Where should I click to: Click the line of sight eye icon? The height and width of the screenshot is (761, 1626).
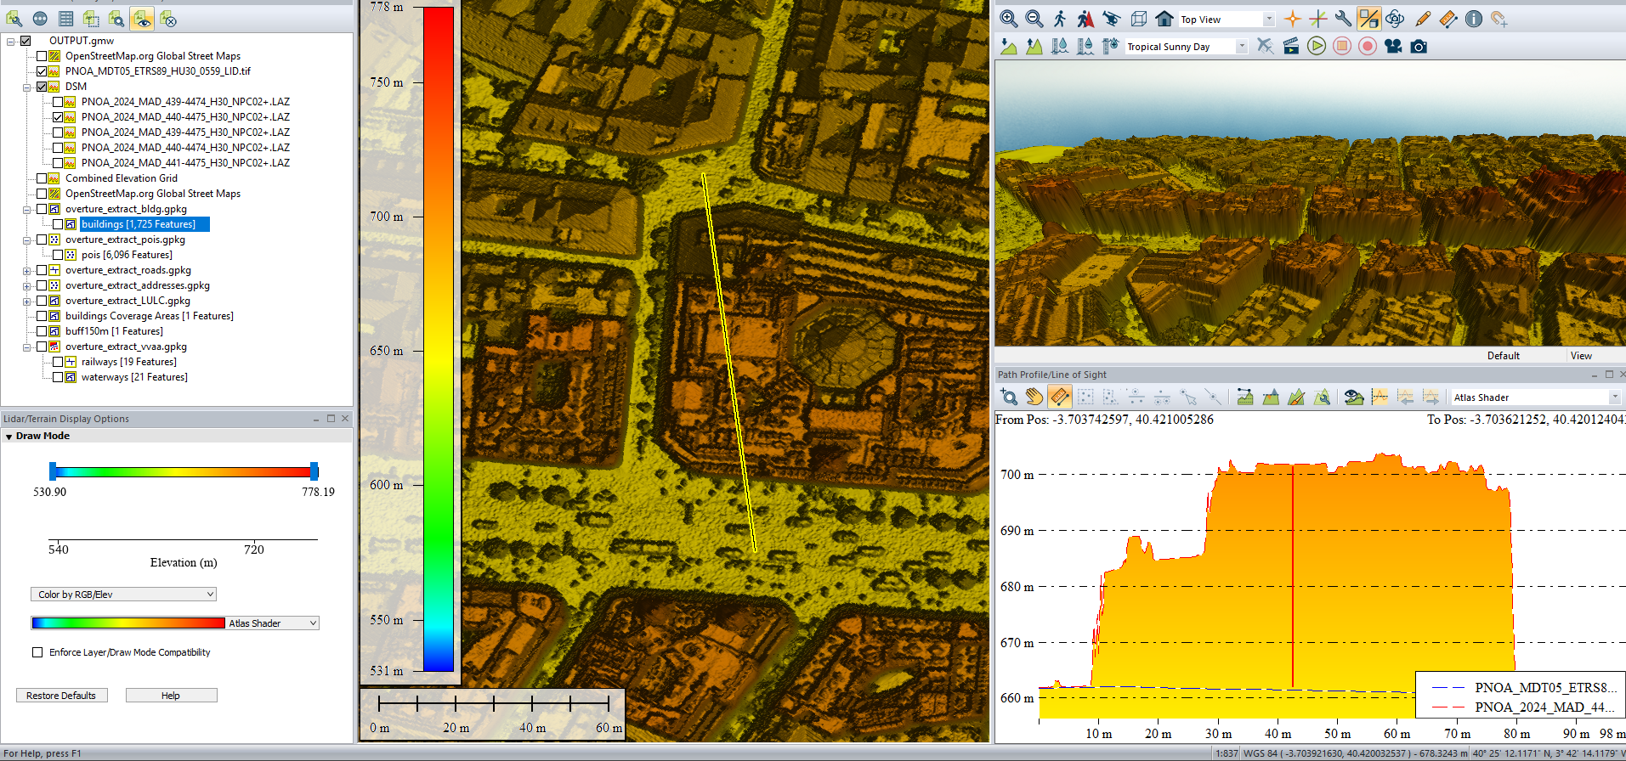coord(1353,397)
